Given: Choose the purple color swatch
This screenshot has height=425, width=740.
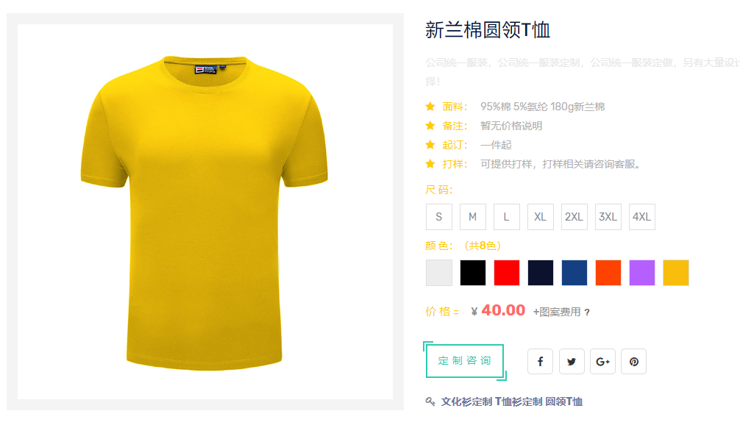Looking at the screenshot, I should click(x=642, y=273).
